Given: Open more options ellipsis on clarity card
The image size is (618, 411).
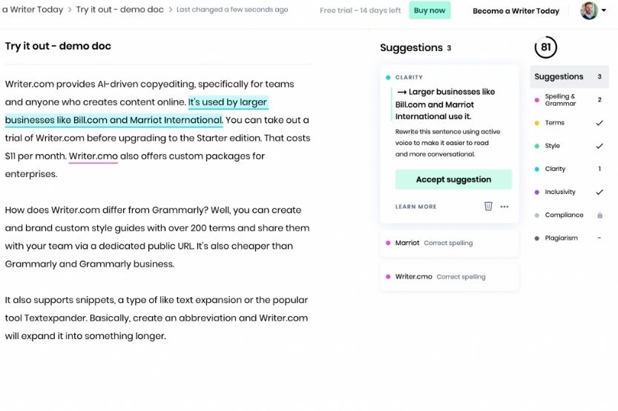Looking at the screenshot, I should click(504, 207).
